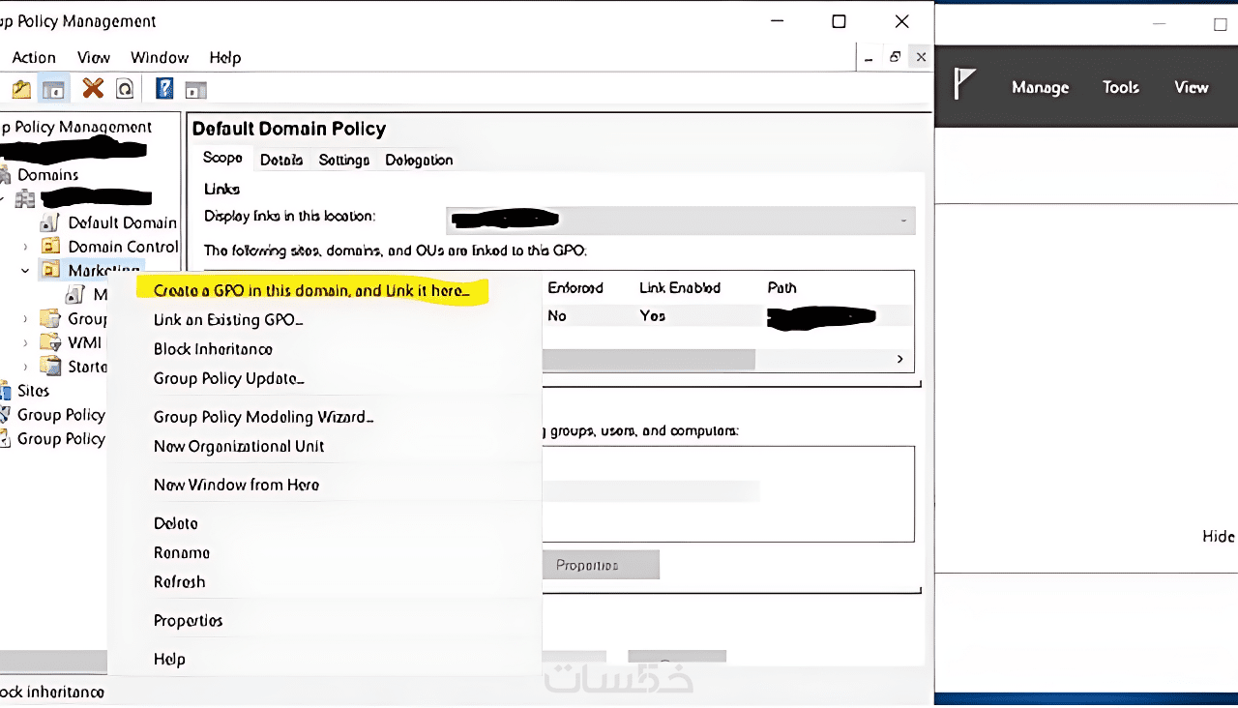Choose New Organizational Unit
This screenshot has width=1238, height=708.
tap(239, 446)
